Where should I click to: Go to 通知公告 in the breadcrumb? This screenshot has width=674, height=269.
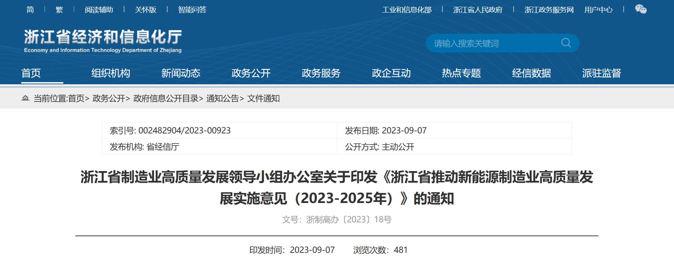coord(223,98)
